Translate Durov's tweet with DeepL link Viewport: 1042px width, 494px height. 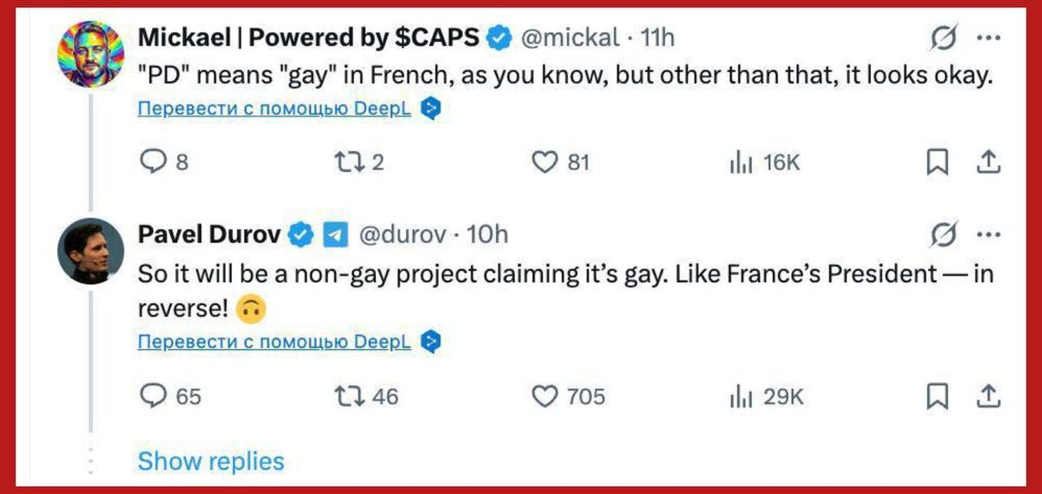point(274,343)
